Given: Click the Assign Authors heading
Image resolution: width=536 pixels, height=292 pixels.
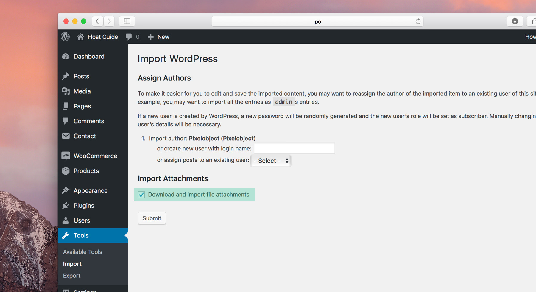Looking at the screenshot, I should [164, 78].
